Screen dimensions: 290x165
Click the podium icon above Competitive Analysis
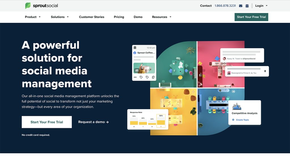236,107
